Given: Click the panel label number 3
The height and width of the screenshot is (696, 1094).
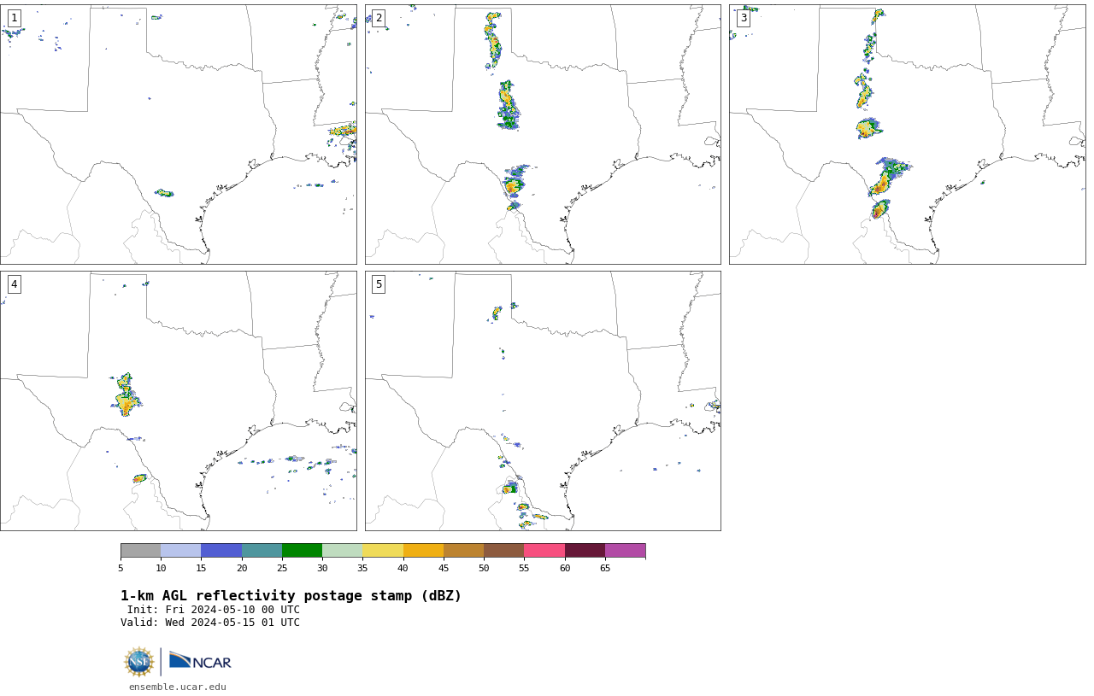Looking at the screenshot, I should pyautogui.click(x=743, y=18).
